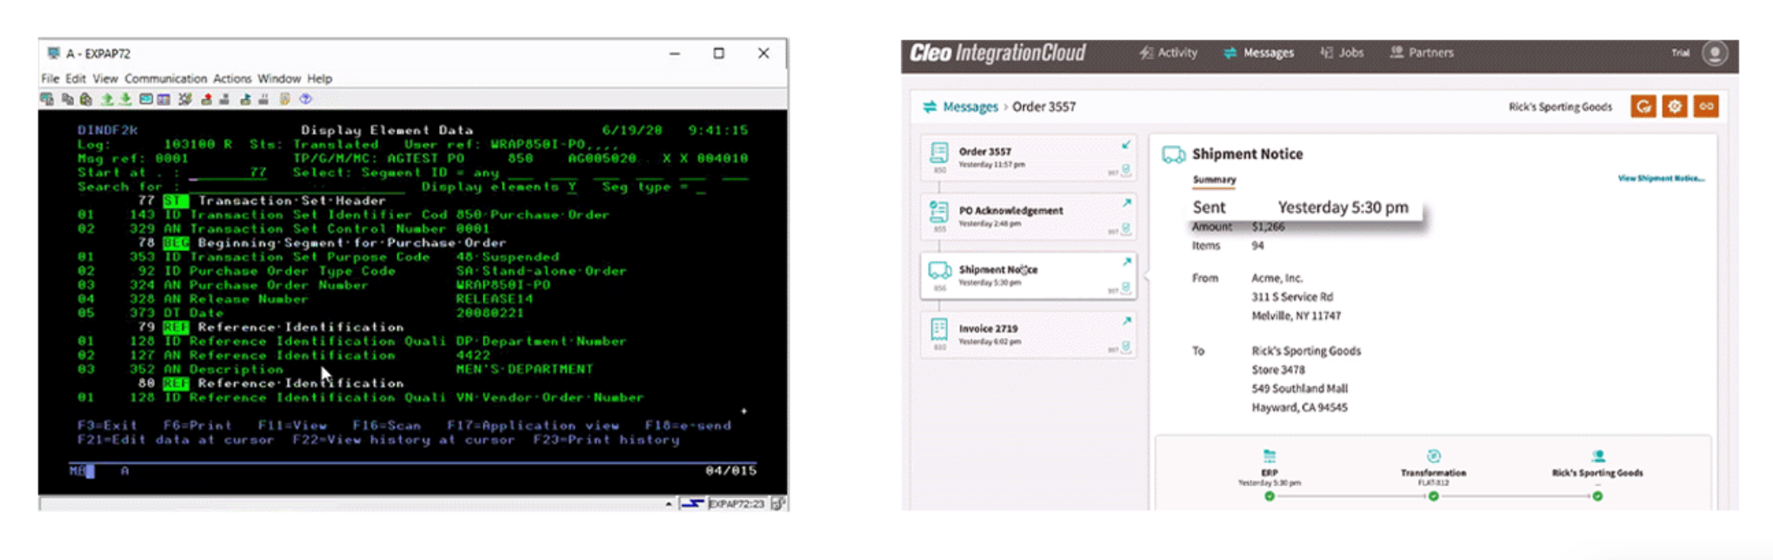The image size is (1773, 560).
Task: Click the 'Display elements' Y field
Action: point(572,187)
